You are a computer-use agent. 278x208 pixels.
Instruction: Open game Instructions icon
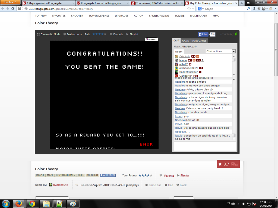click(65, 34)
